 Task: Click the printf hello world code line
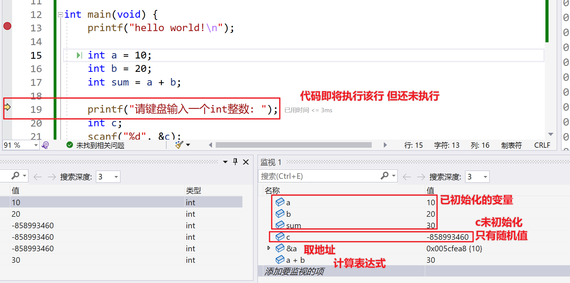point(161,28)
